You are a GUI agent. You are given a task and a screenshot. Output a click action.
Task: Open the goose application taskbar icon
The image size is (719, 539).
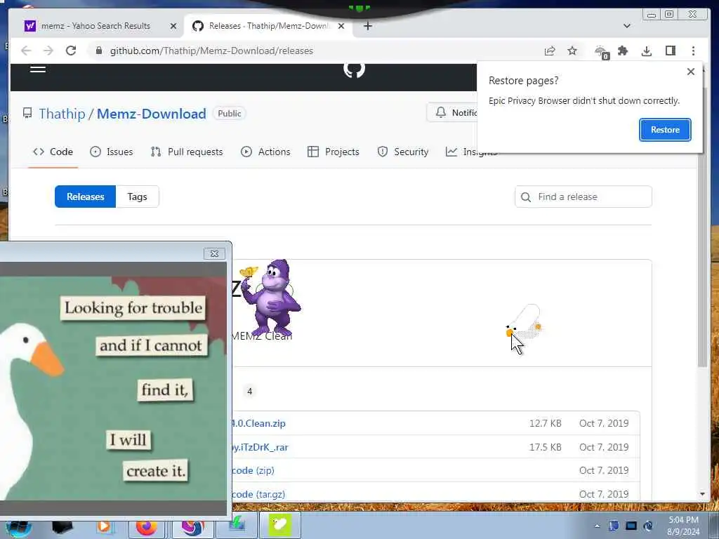280,525
